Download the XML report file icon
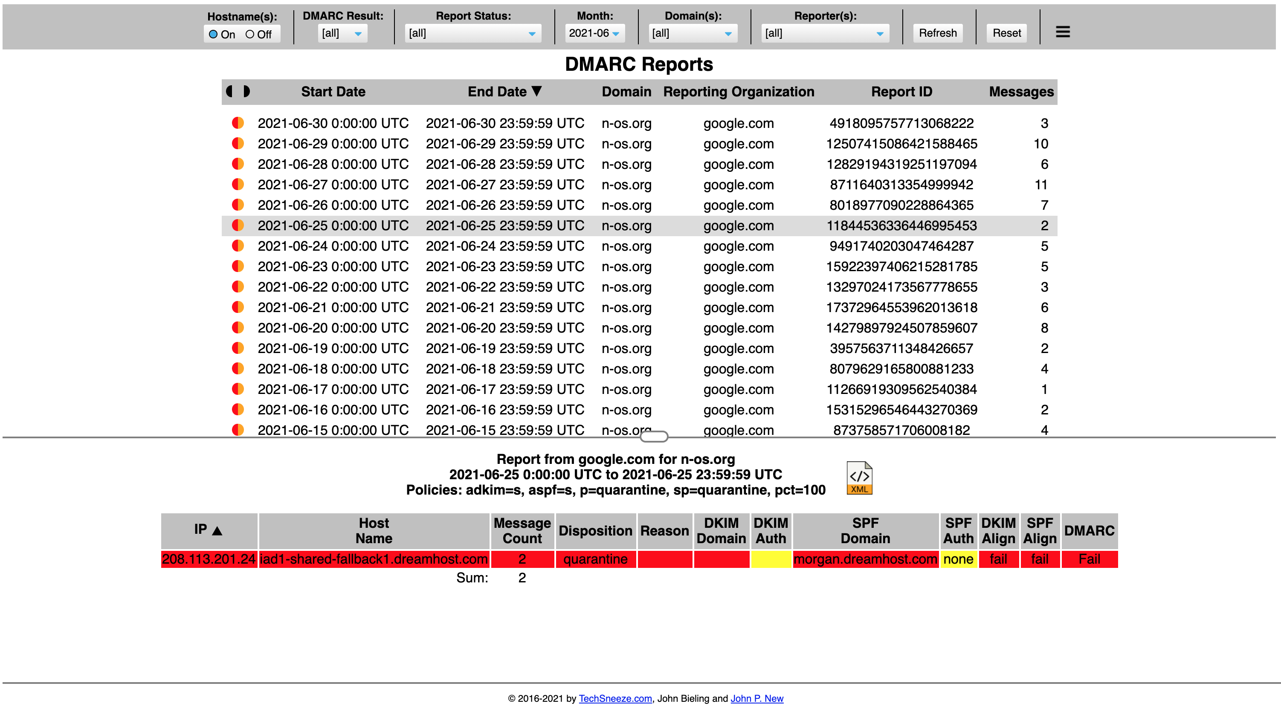This screenshot has height=712, width=1281. point(859,478)
